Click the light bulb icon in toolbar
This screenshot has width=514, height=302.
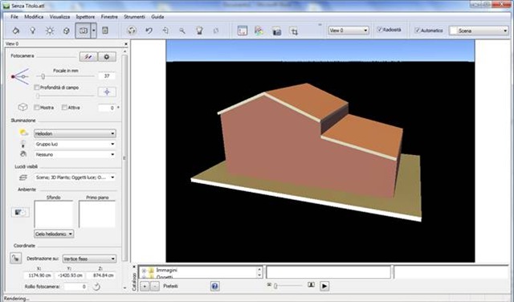coord(32,31)
